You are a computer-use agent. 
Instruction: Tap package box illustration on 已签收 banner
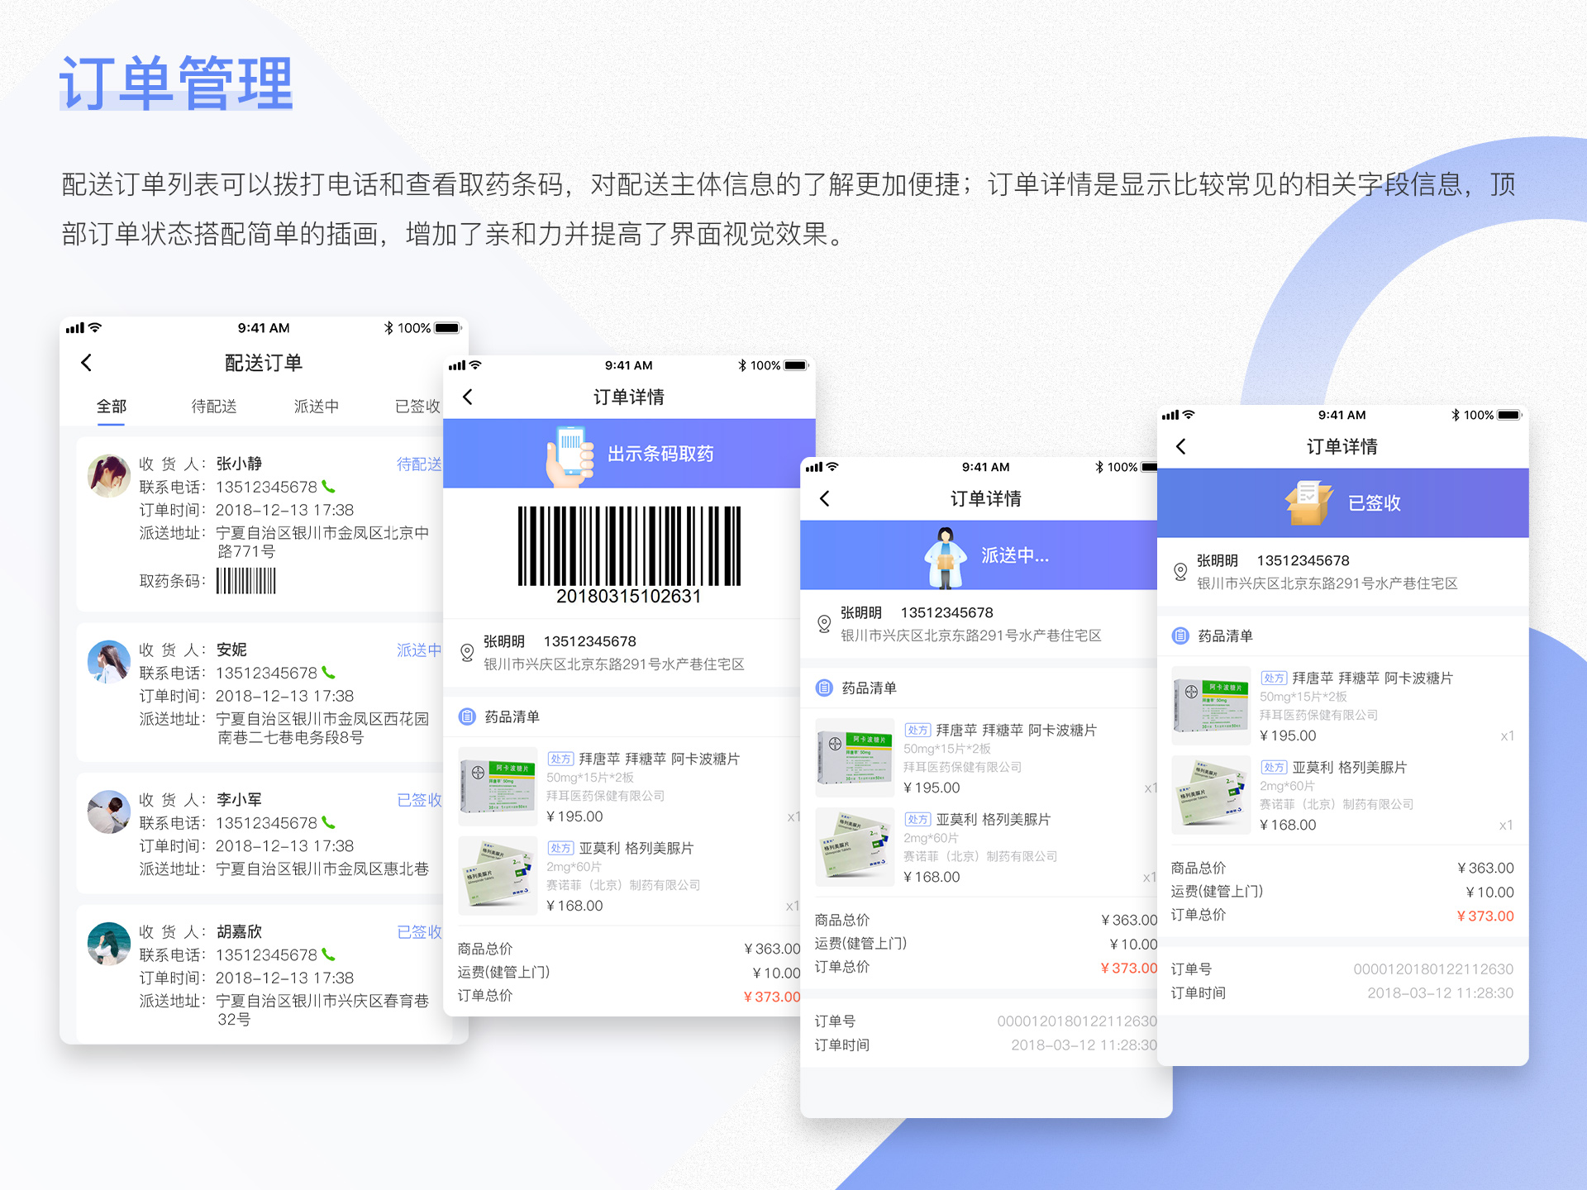1308,503
